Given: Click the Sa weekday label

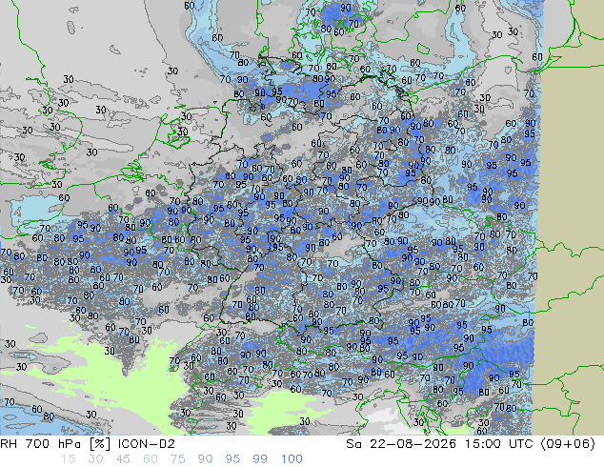Looking at the screenshot, I should [353, 444].
